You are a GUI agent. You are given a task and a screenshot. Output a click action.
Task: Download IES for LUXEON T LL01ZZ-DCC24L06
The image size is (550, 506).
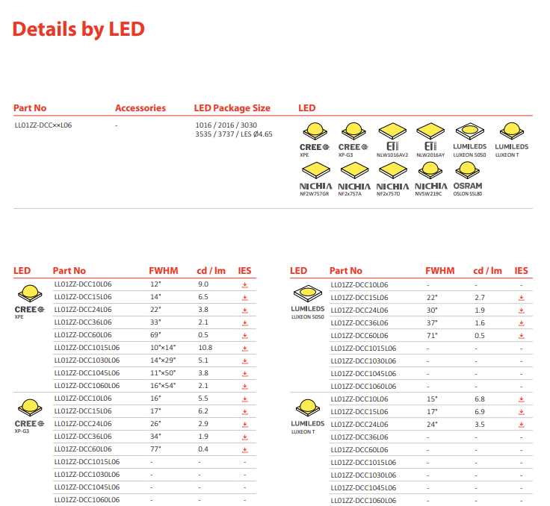tap(522, 425)
